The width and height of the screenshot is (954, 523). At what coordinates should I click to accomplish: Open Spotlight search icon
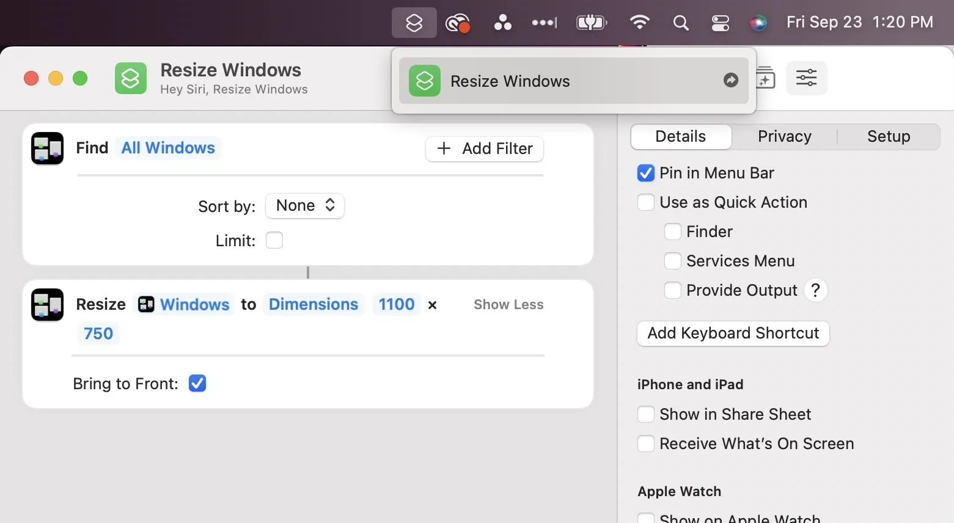coord(681,23)
